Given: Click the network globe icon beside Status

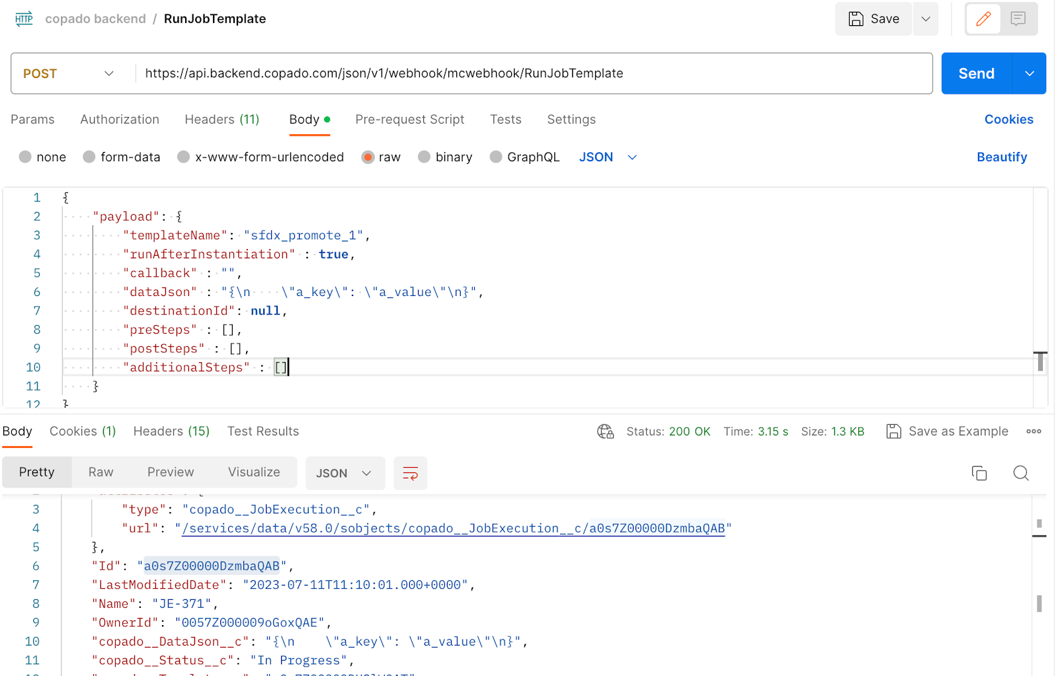Looking at the screenshot, I should [x=606, y=432].
